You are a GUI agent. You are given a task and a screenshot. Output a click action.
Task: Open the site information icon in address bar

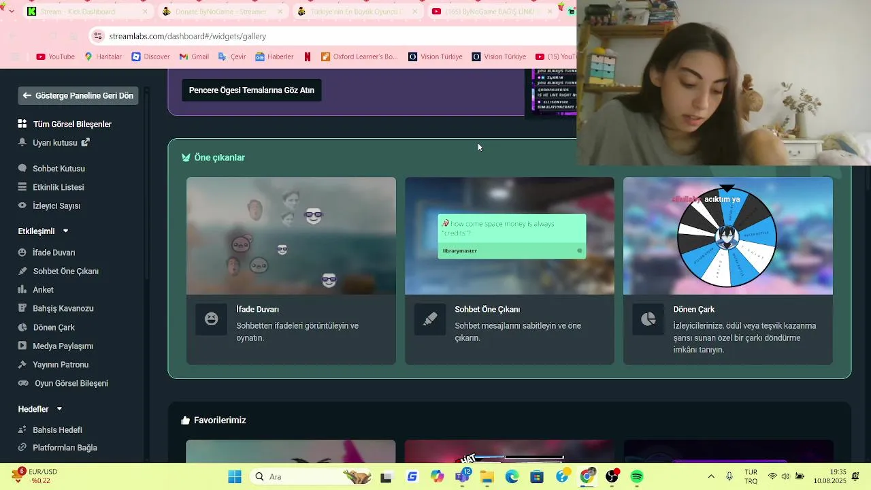pyautogui.click(x=98, y=36)
